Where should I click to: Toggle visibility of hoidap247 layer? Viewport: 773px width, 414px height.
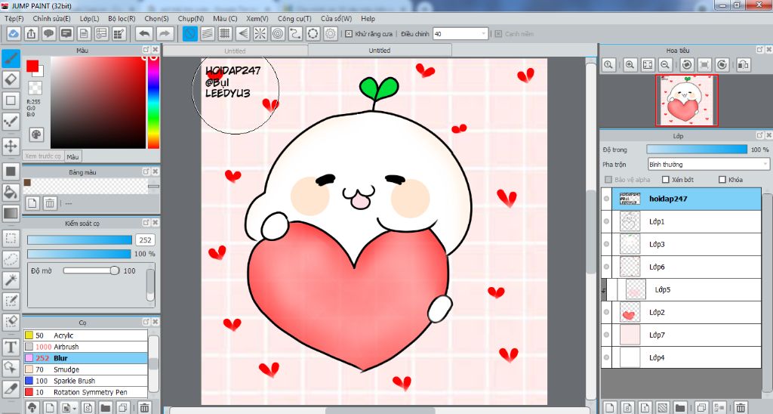(x=606, y=199)
